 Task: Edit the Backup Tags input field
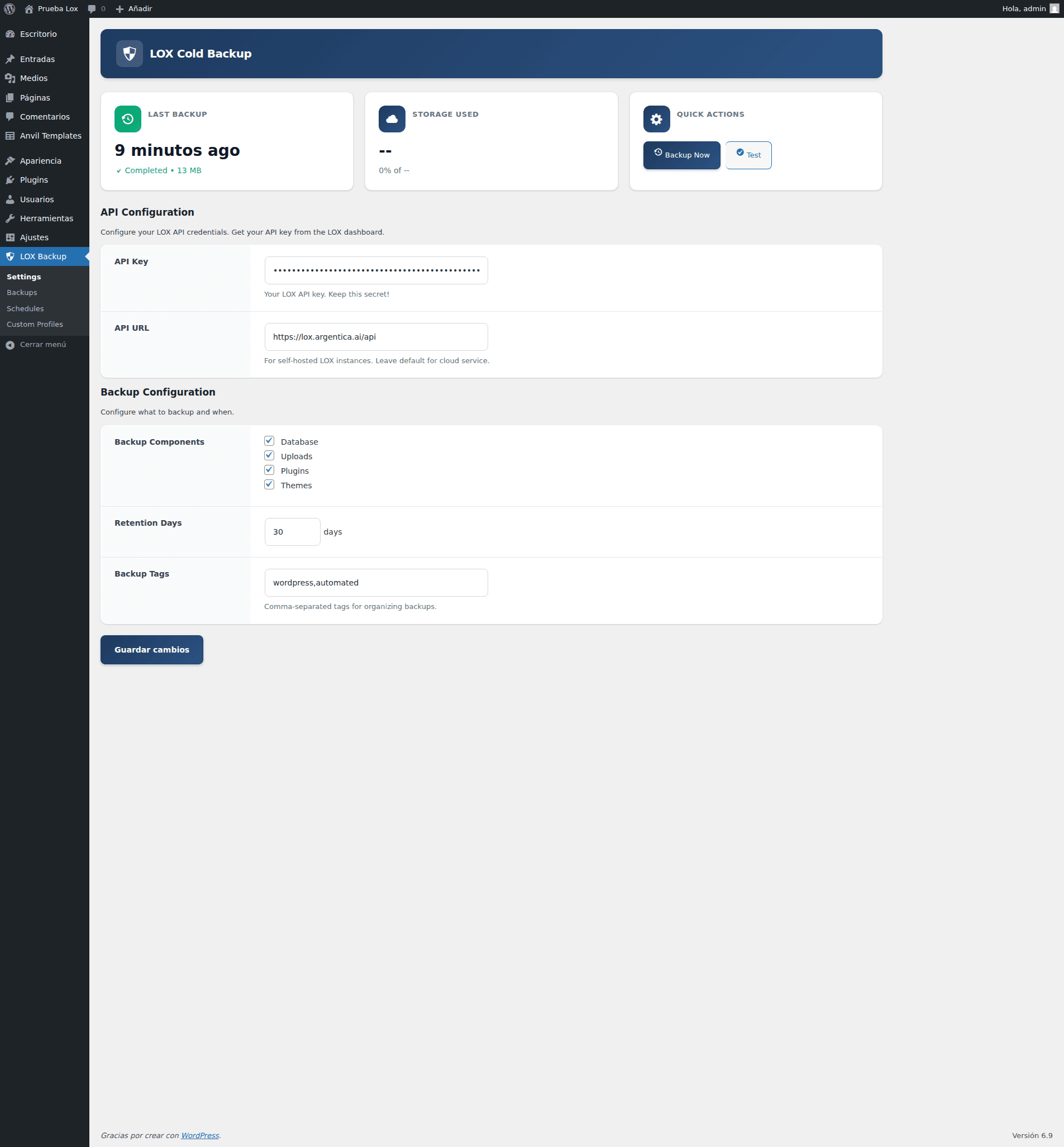pos(375,582)
